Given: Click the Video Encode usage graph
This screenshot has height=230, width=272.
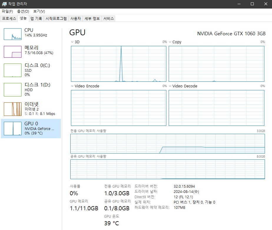Looking at the screenshot, I should click(118, 108).
